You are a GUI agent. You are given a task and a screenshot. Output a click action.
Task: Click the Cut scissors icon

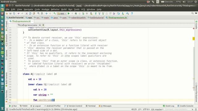(27, 14)
